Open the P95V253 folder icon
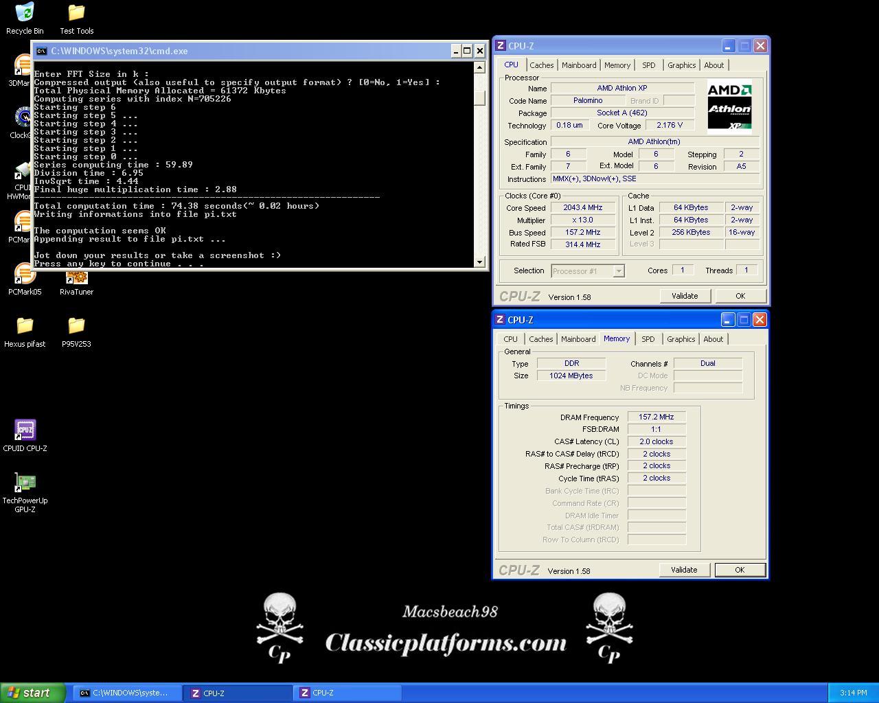879x703 pixels. coord(76,332)
